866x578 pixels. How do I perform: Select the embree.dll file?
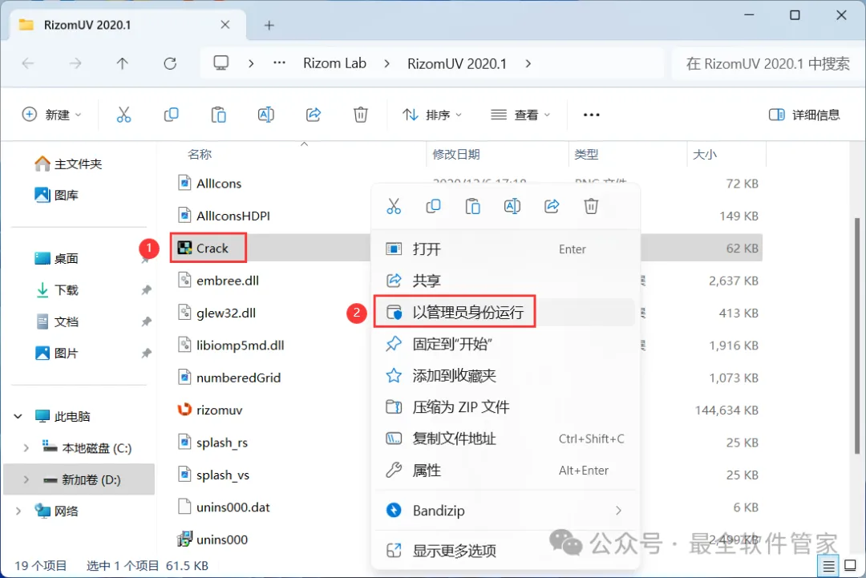pos(218,281)
